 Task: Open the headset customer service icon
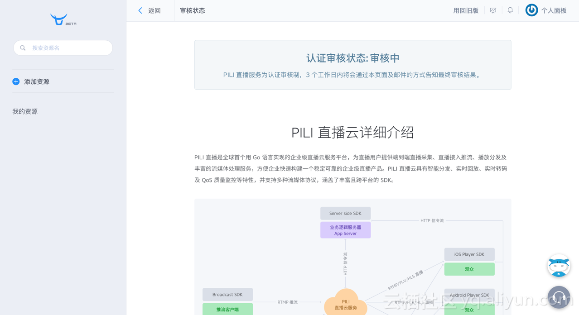coord(559,297)
